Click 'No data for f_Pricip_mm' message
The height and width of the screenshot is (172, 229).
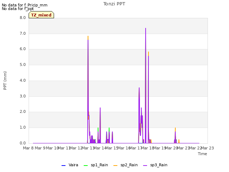click(25, 5)
